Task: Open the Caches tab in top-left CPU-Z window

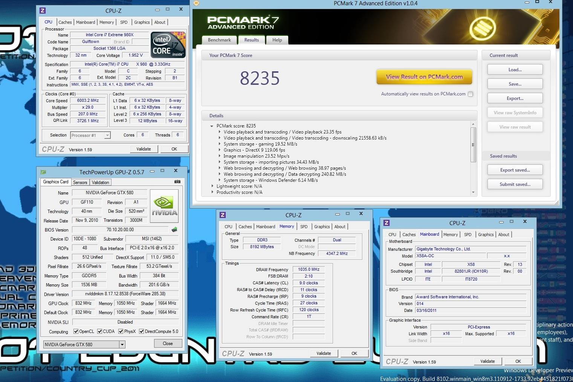Action: point(65,22)
